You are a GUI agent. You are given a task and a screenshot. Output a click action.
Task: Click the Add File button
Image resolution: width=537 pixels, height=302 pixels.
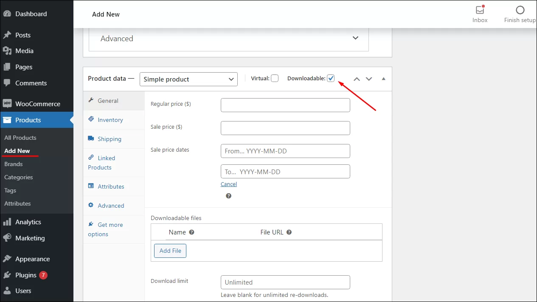click(x=170, y=251)
